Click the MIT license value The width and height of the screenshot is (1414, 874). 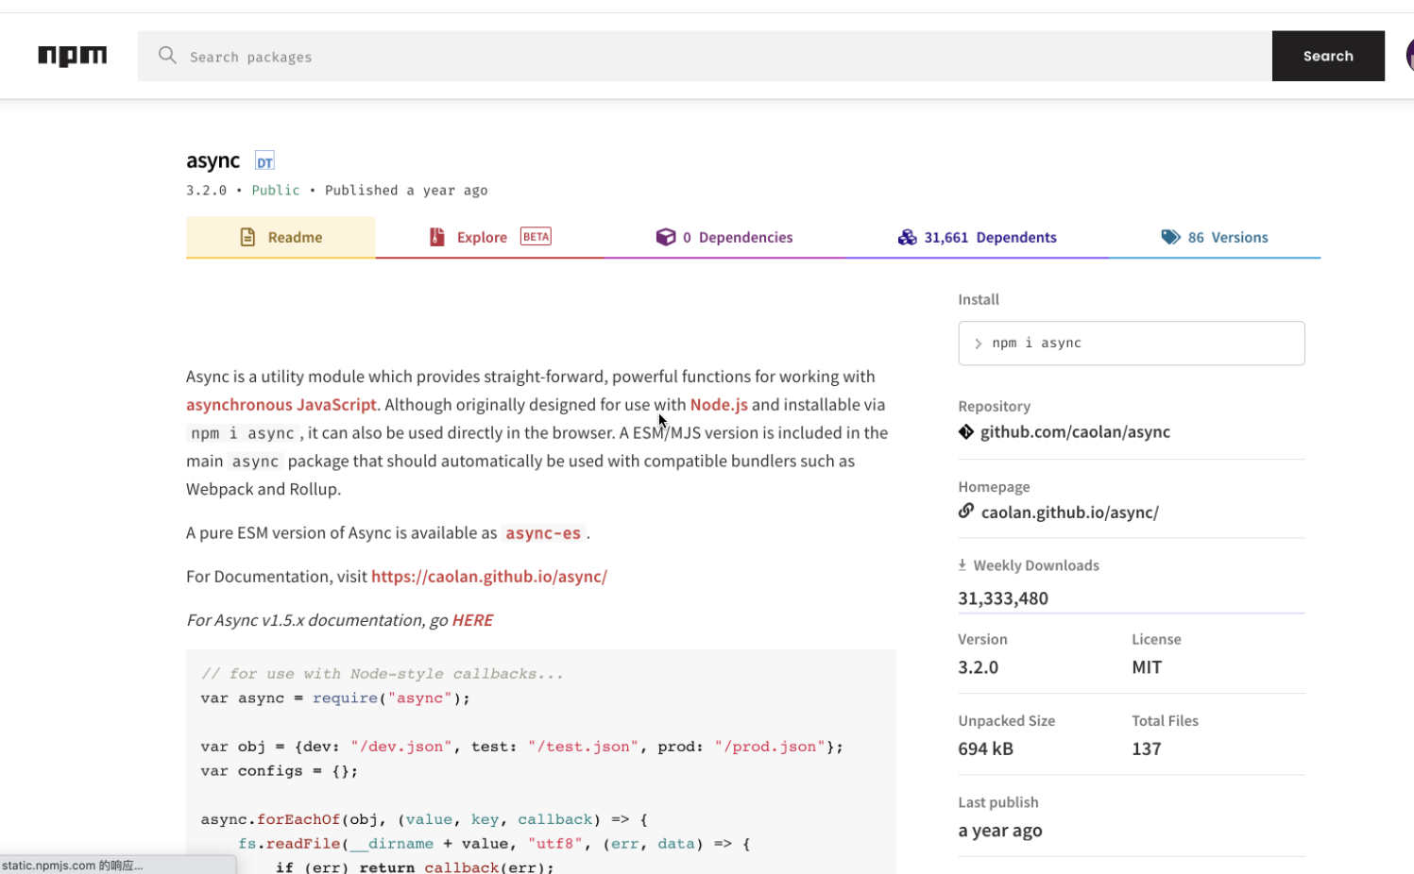click(x=1147, y=667)
